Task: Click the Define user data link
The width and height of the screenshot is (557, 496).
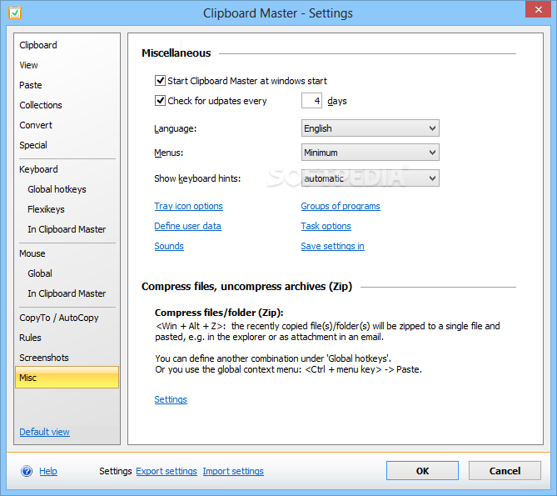Action: tap(187, 226)
